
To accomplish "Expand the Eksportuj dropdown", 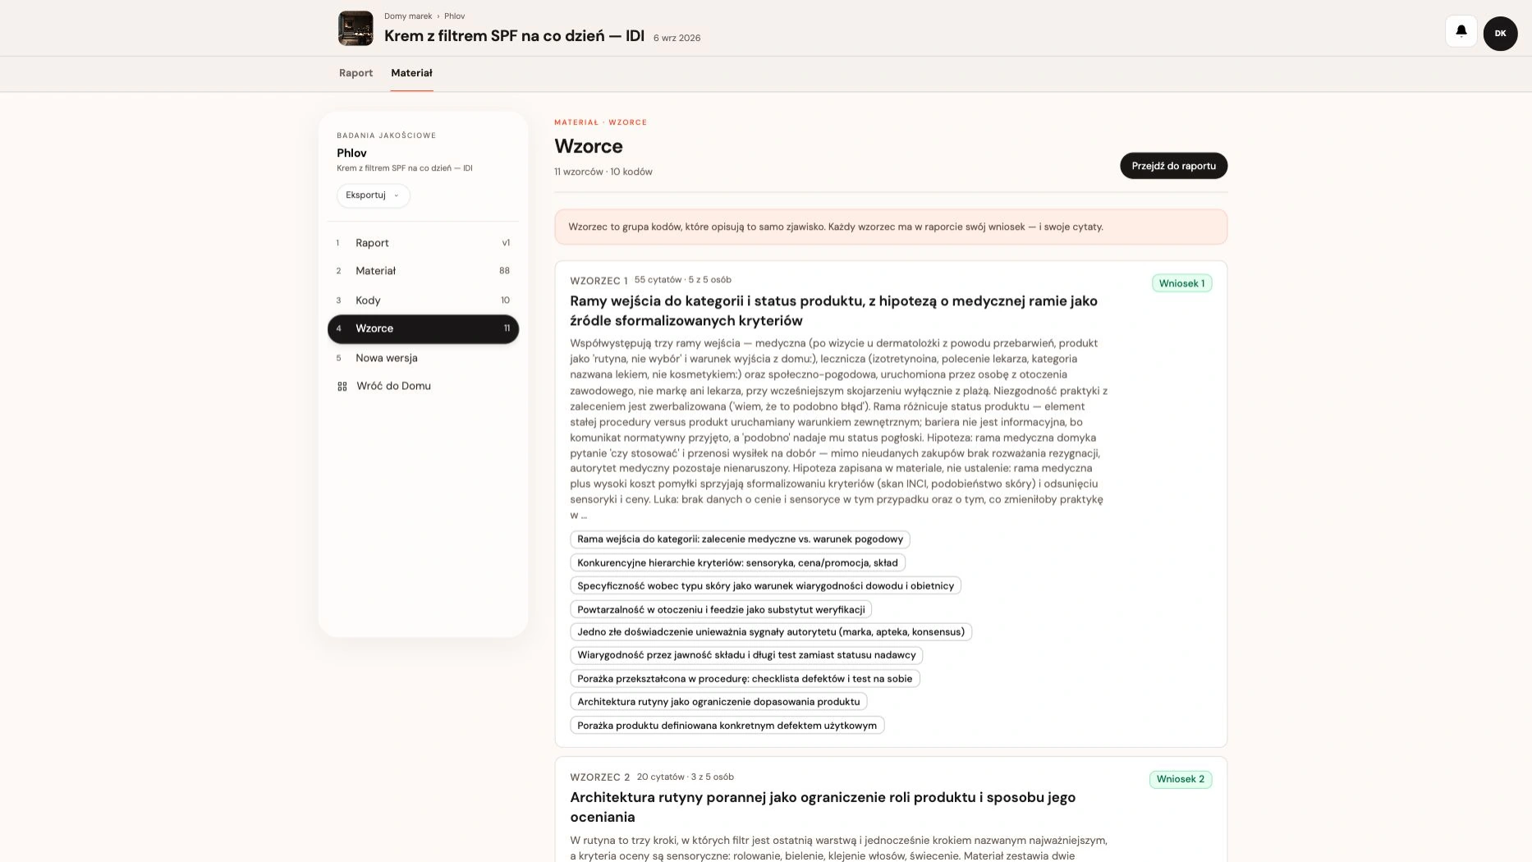I will [x=373, y=195].
